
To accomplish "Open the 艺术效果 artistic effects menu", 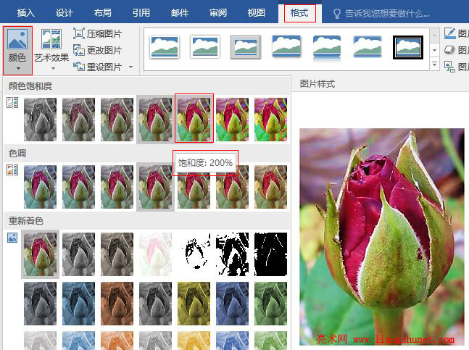I will point(51,50).
